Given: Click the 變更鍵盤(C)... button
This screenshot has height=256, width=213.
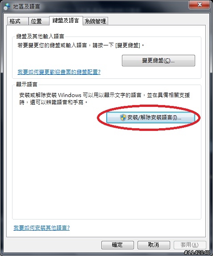Looking at the screenshot, I should (x=159, y=61).
